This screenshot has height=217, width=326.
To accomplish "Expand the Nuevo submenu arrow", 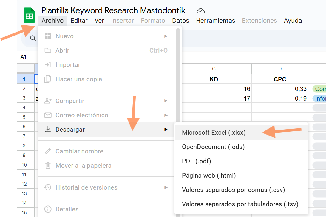I will (166, 36).
